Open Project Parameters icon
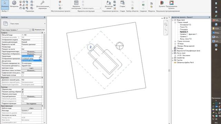The width and height of the screenshot is (221, 124). pyautogui.click(x=24, y=2)
